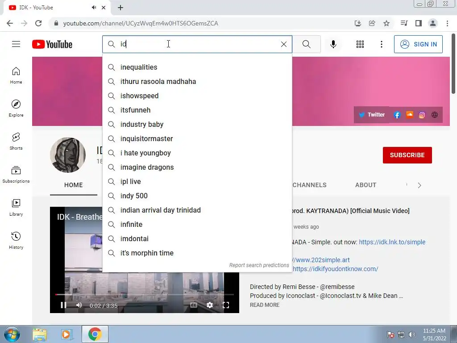Image resolution: width=457 pixels, height=343 pixels.
Task: Pick suggestion 'imdontai'
Action: 197,238
